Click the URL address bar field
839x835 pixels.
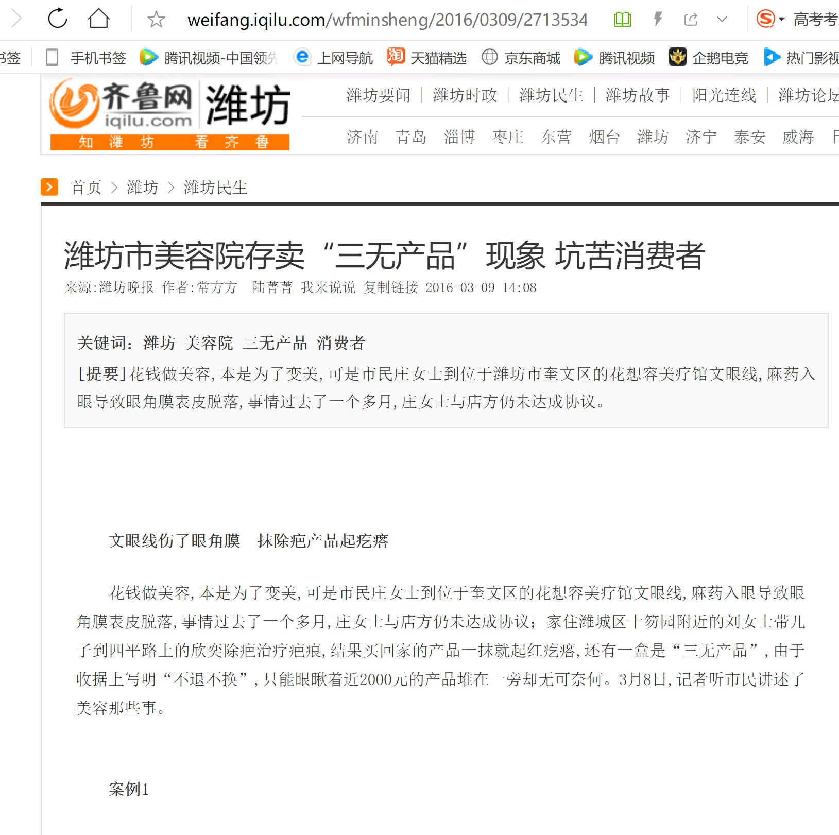pos(387,20)
